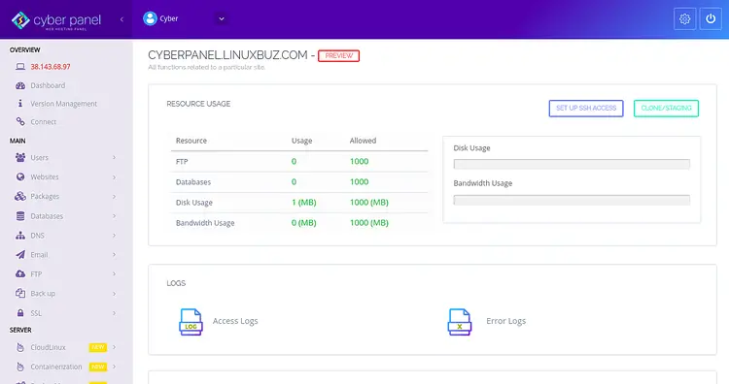Click the SSL padlock icon
The height and width of the screenshot is (384, 729).
tap(20, 313)
